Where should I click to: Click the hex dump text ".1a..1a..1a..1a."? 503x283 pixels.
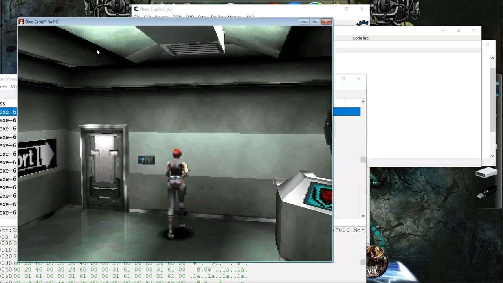(218, 276)
